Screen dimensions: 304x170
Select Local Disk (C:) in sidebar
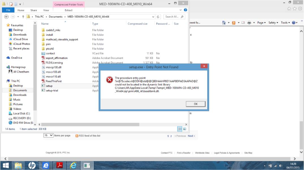21,113
